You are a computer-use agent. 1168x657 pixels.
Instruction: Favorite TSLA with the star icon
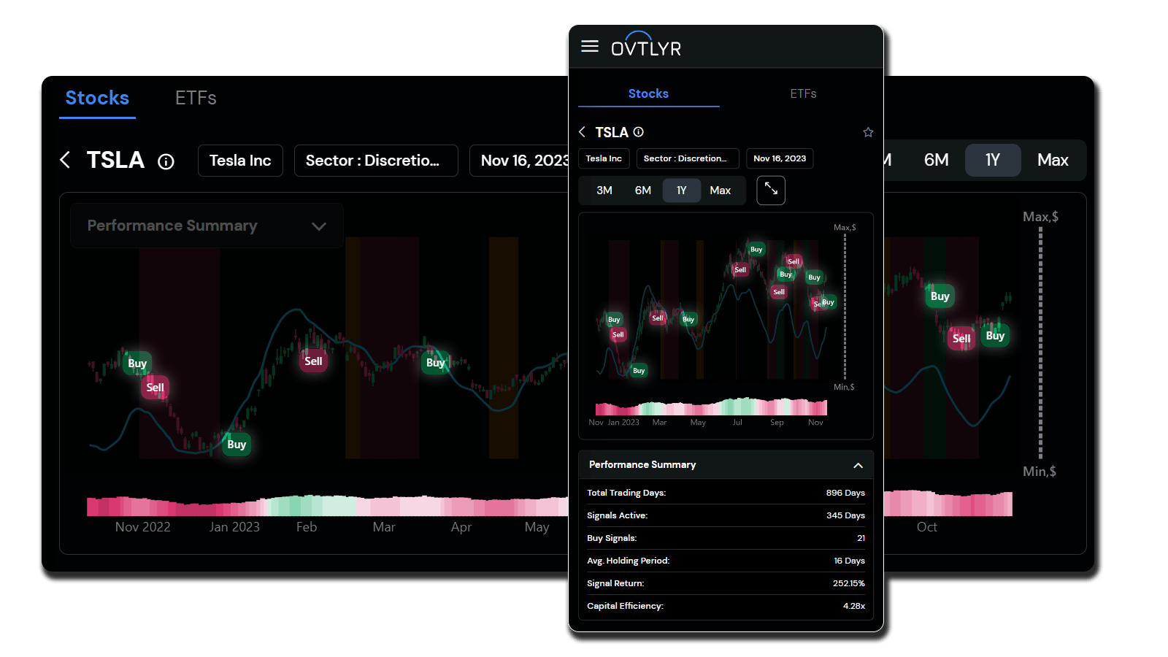click(868, 132)
